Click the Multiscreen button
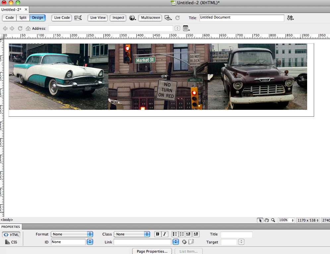This screenshot has height=254, width=330. click(150, 18)
